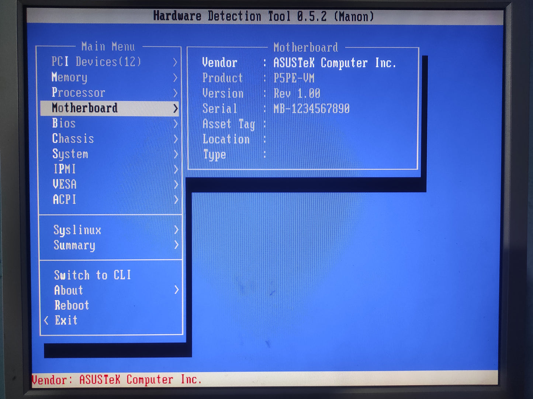
Task: Open the PCI Devices(12) menu entry
Action: (96, 62)
